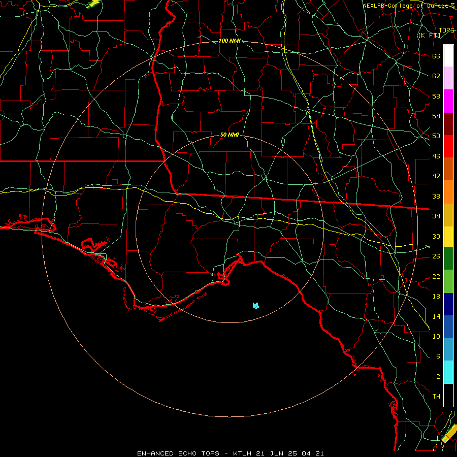Click the legend value "22"
Screen dimensions: 457x457
coord(436,276)
